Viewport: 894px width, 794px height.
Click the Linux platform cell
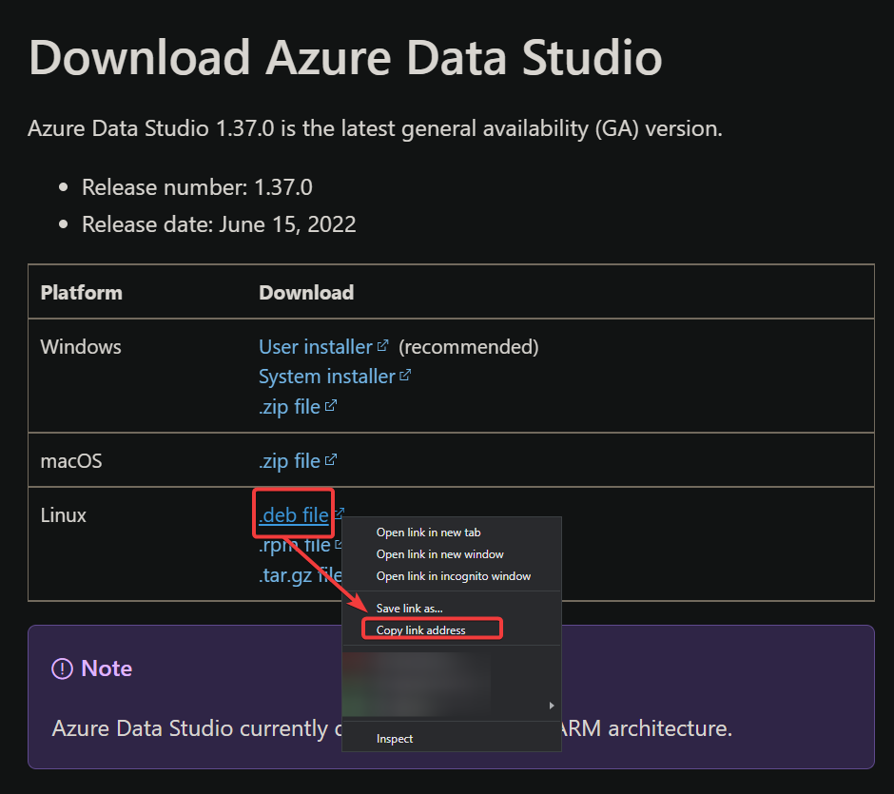coord(64,514)
